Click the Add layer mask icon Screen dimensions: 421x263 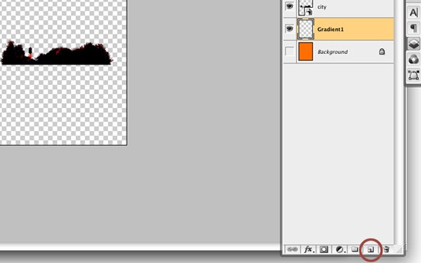coord(323,250)
